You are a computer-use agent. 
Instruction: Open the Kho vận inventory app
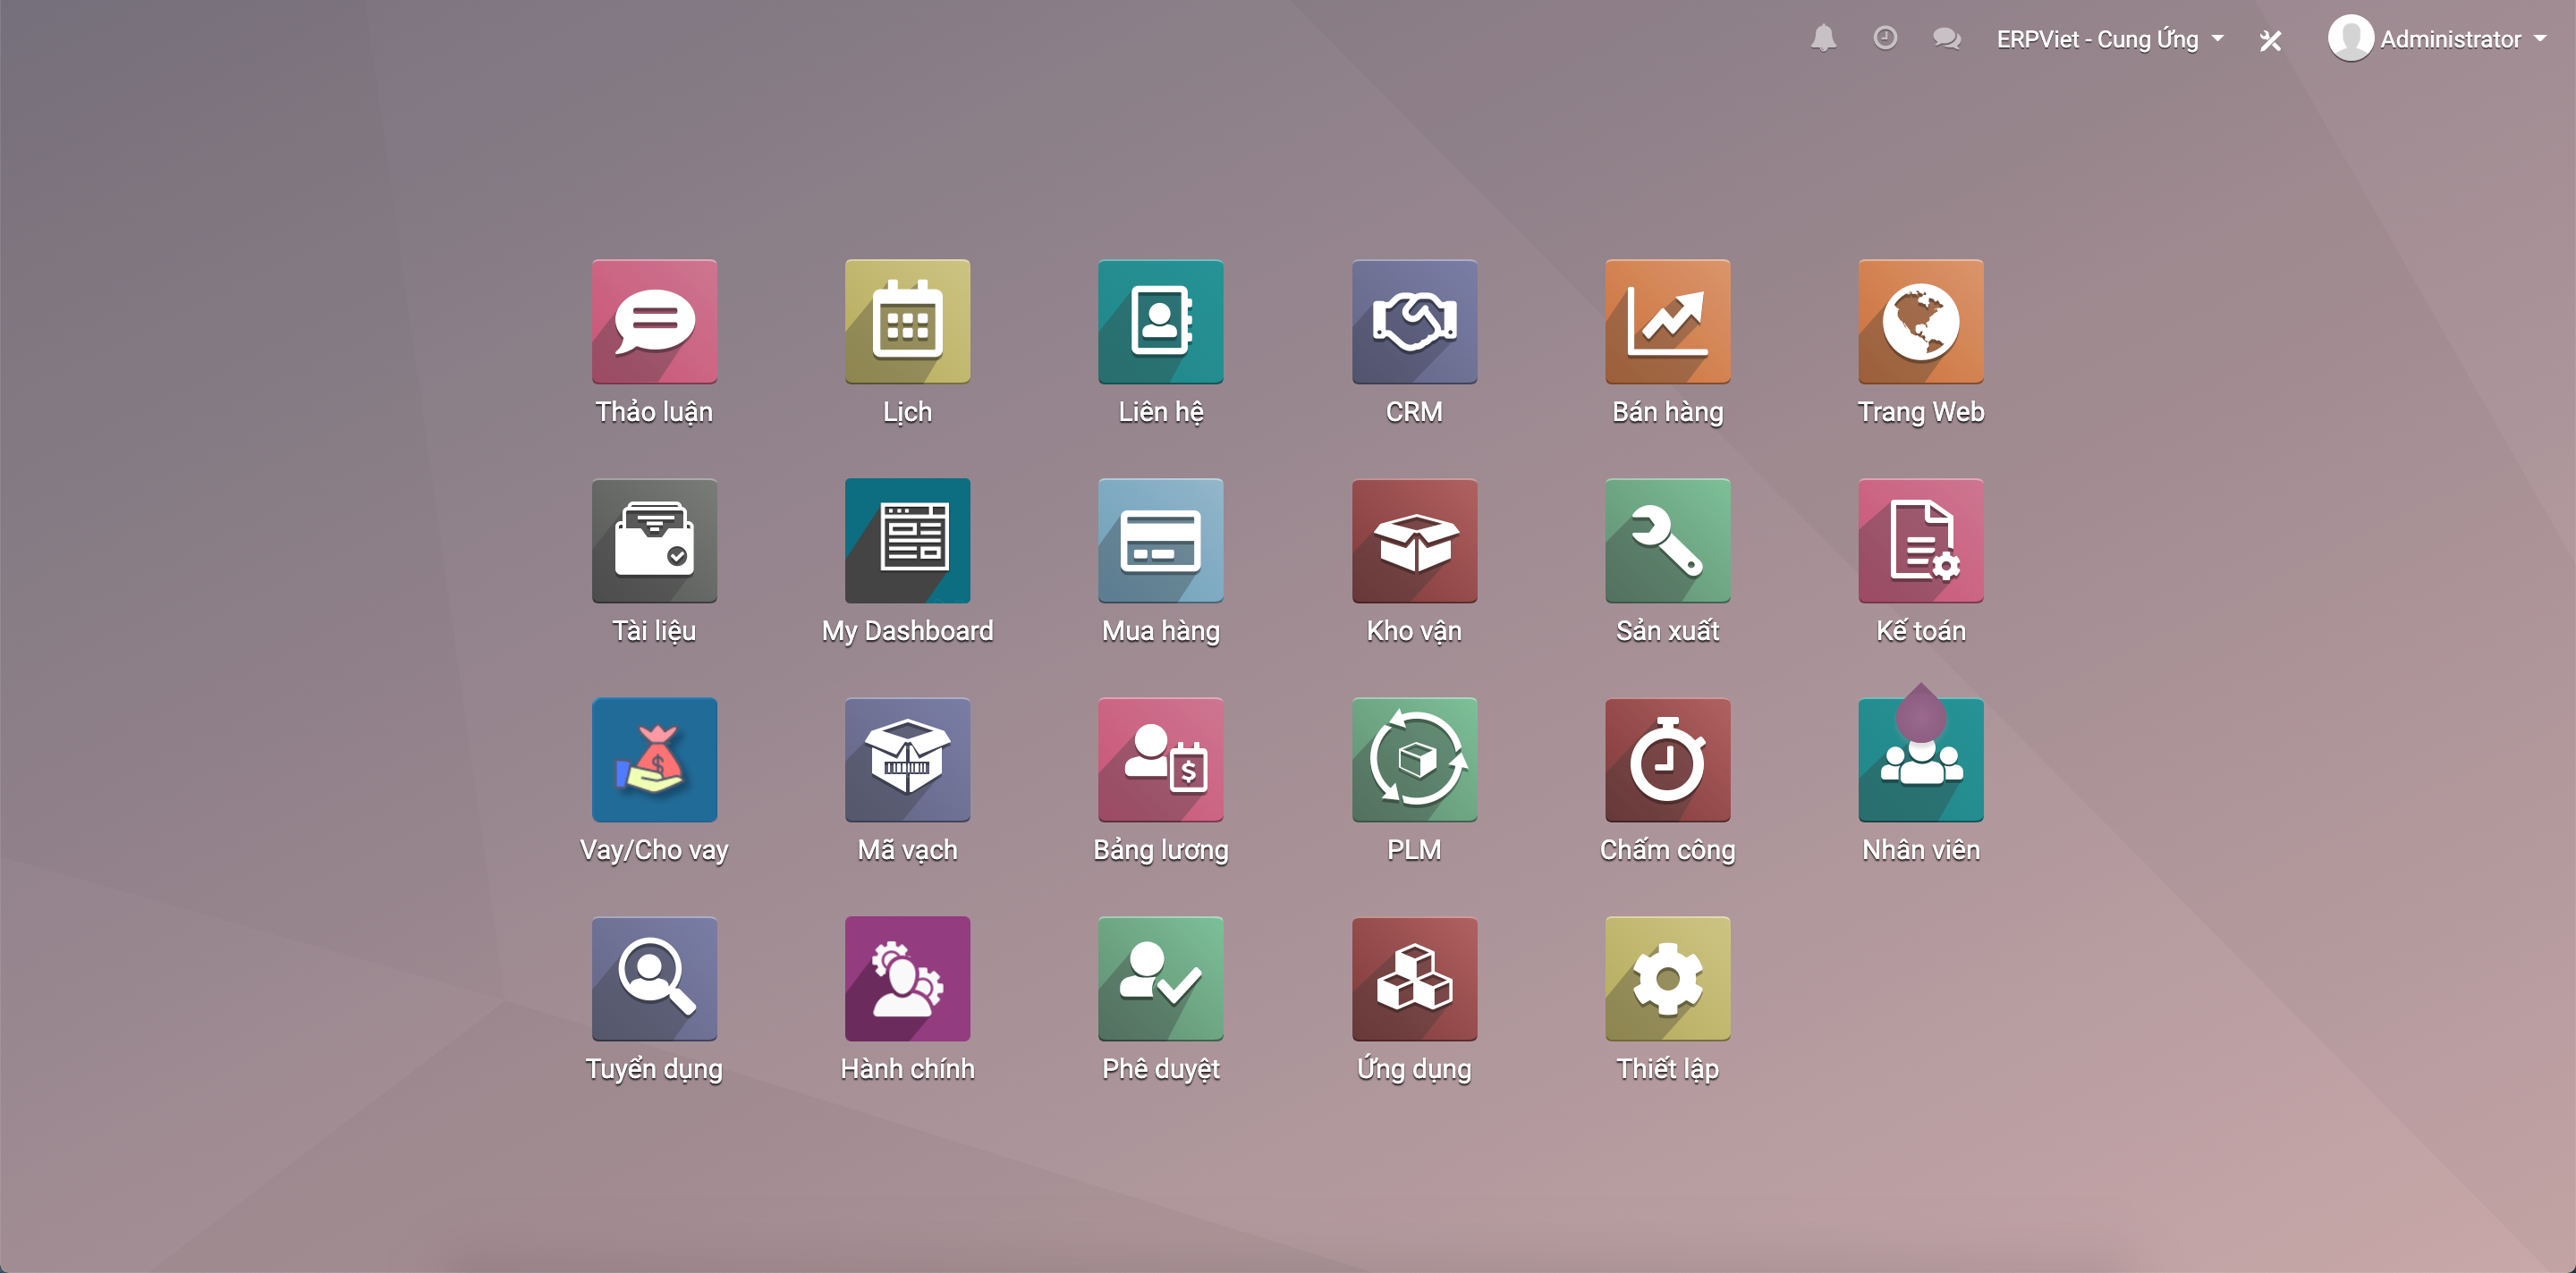(1414, 541)
